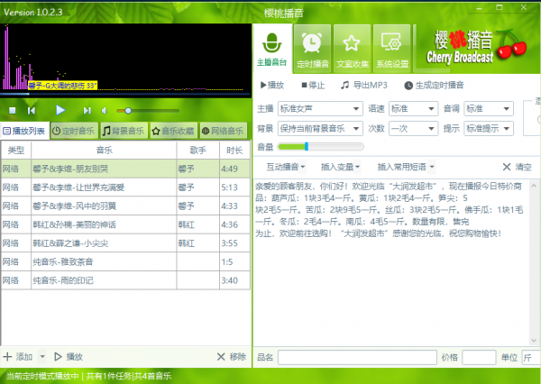Switch to the 网络音乐 tab

pos(224,131)
